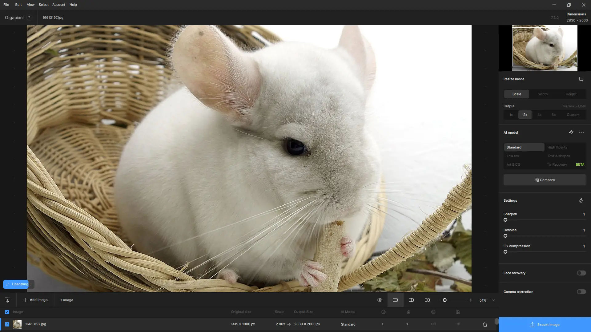
Task: Switch to side-by-side comparison view
Action: 427,300
